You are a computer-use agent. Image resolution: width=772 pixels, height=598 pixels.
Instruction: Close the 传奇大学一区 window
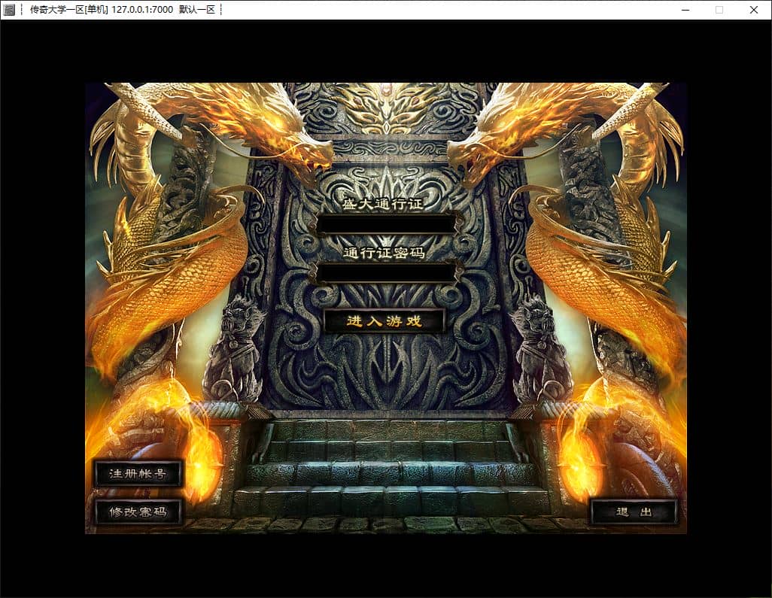pyautogui.click(x=754, y=10)
